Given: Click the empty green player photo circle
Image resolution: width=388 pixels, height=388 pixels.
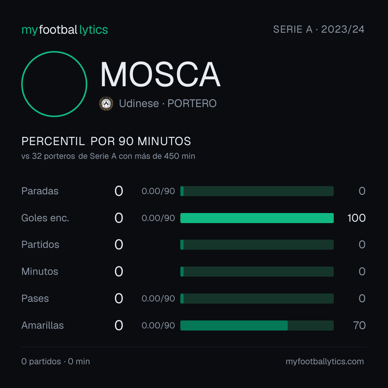Looking at the screenshot, I should pyautogui.click(x=54, y=84).
